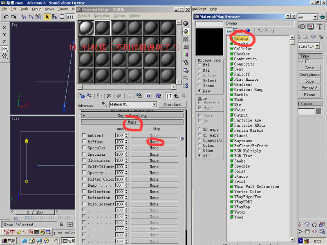
Task: Select Noise in the map list
Action: point(240,110)
